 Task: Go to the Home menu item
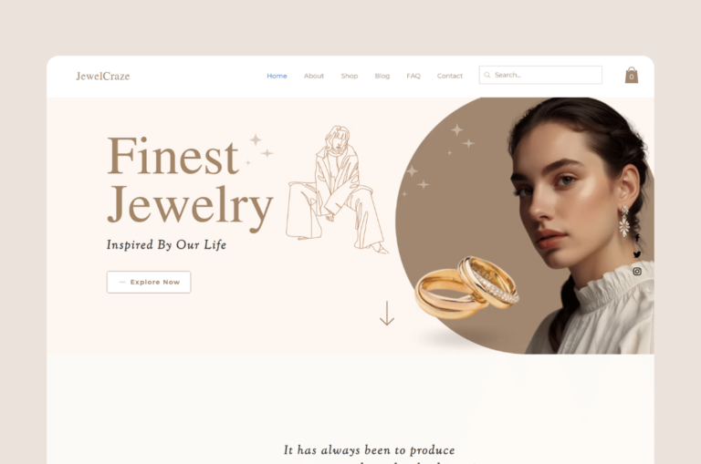click(x=277, y=76)
